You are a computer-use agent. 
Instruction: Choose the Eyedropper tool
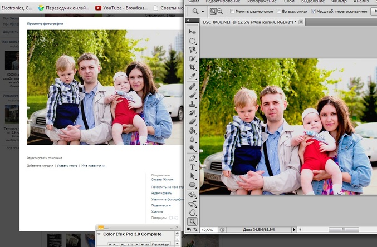pos(193,75)
